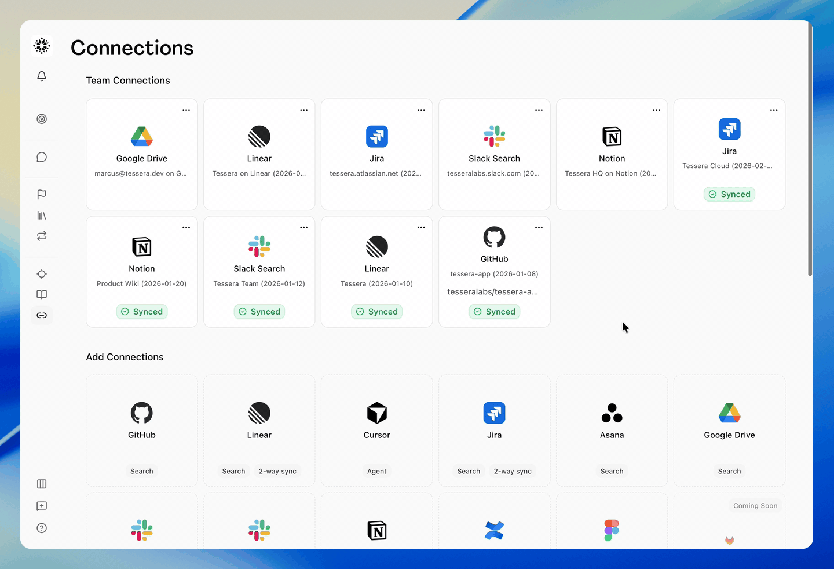The image size is (834, 569).
Task: Click the Google Drive Search tag in Add Connections
Action: (x=730, y=471)
